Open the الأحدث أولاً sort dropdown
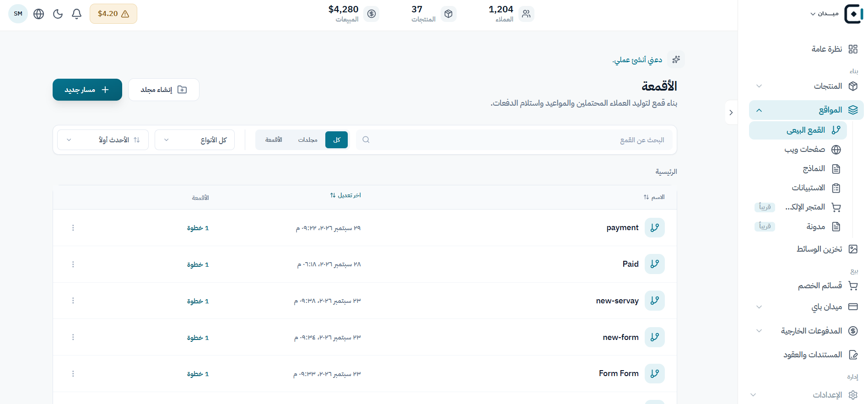The height and width of the screenshot is (404, 868). tap(103, 140)
